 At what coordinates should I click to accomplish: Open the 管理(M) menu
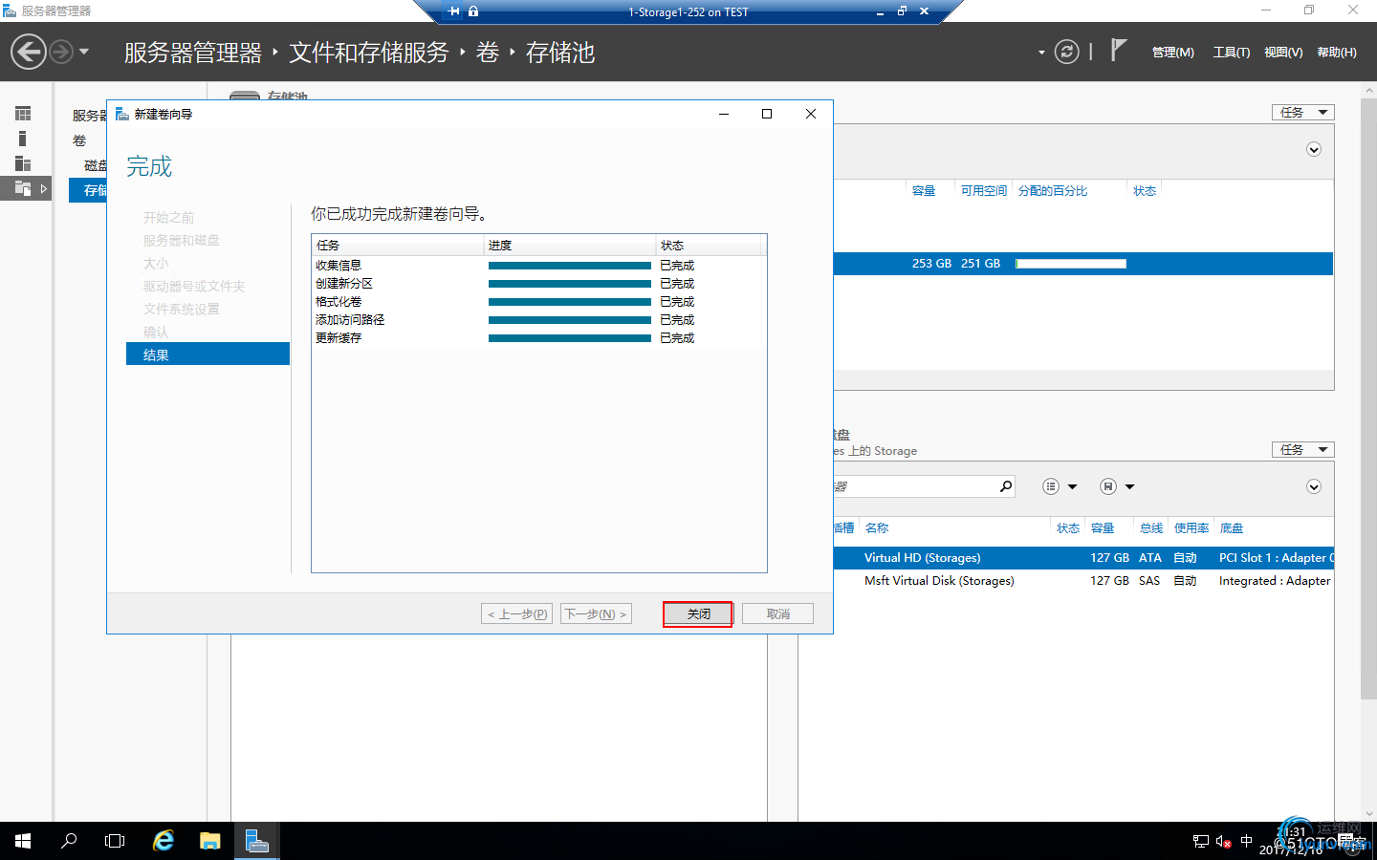coord(1172,53)
